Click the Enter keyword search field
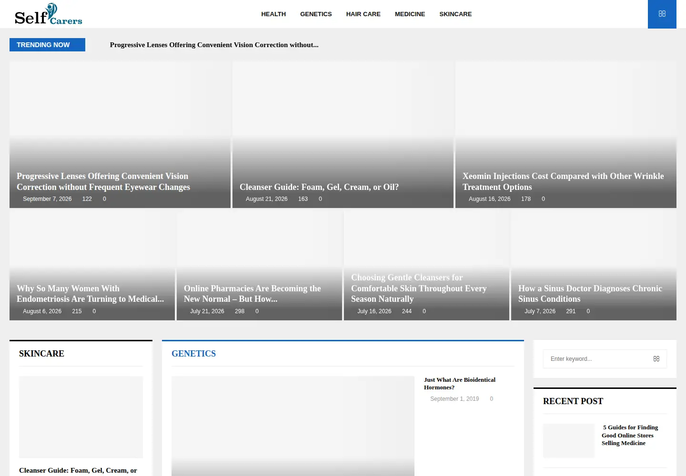This screenshot has height=476, width=686. 598,359
